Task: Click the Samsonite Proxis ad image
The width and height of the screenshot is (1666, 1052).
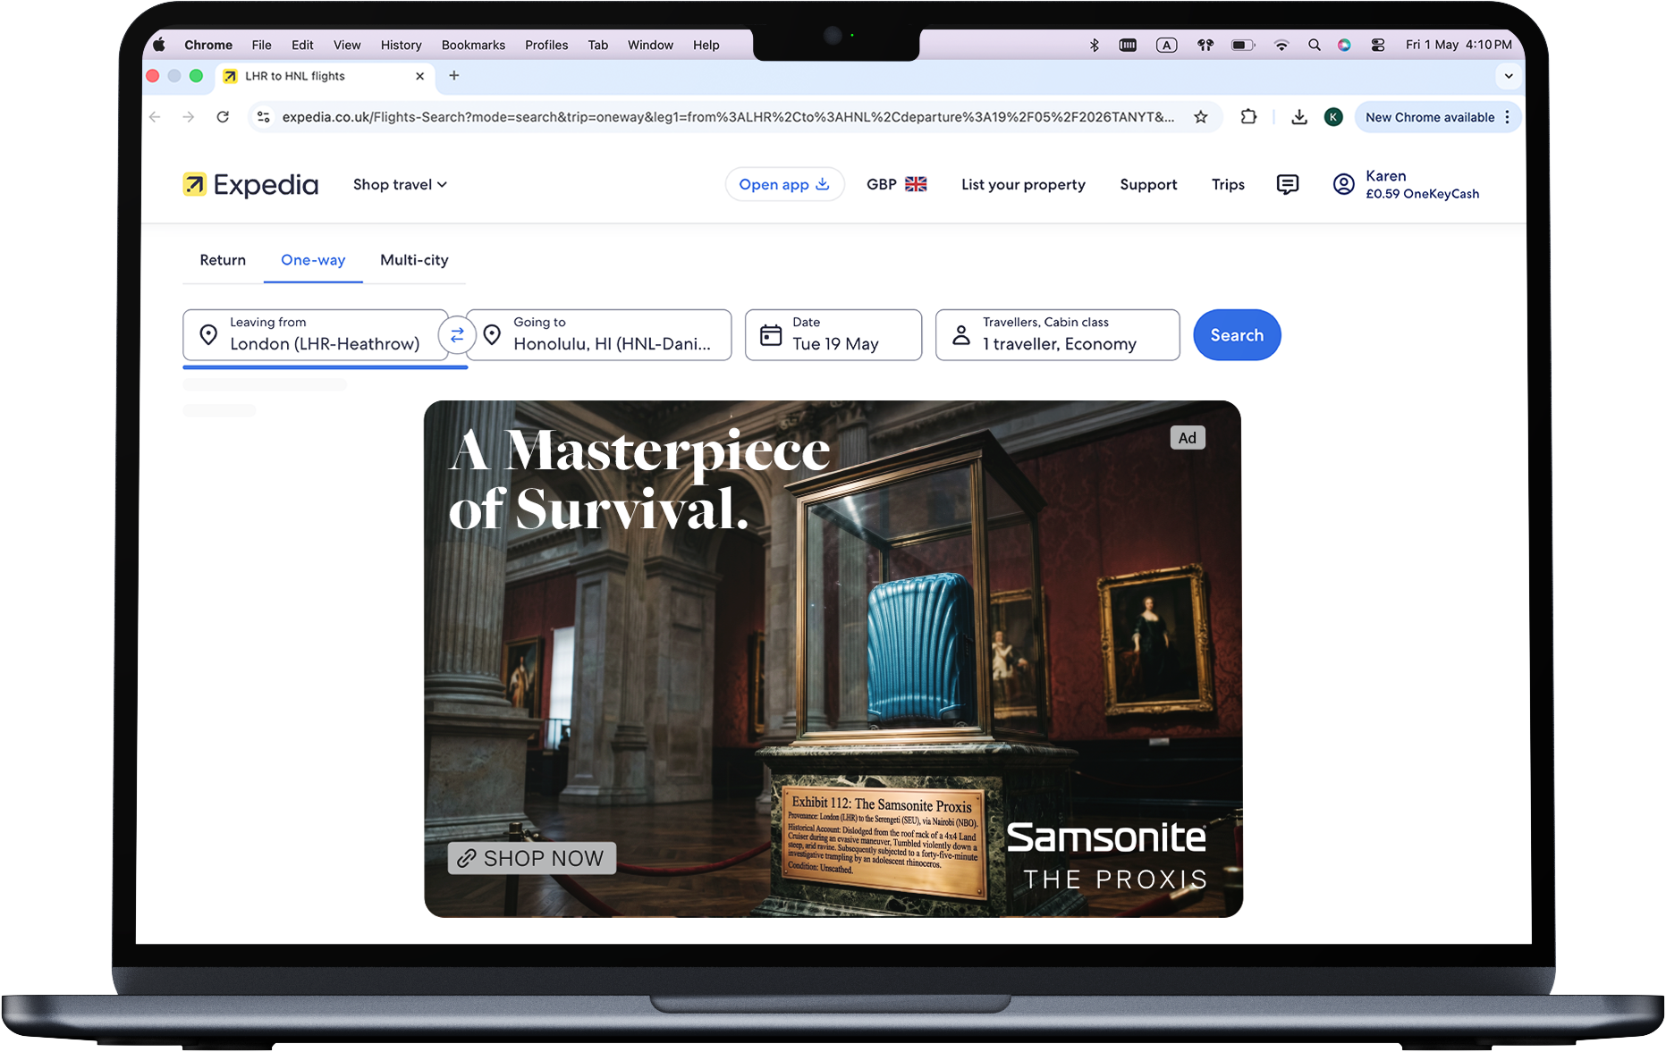Action: click(x=833, y=659)
